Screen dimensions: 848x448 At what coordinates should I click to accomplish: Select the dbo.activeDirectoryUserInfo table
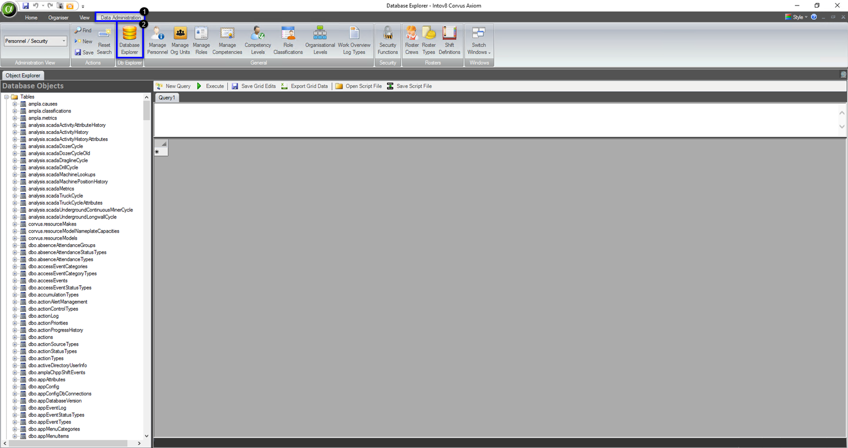pos(57,366)
